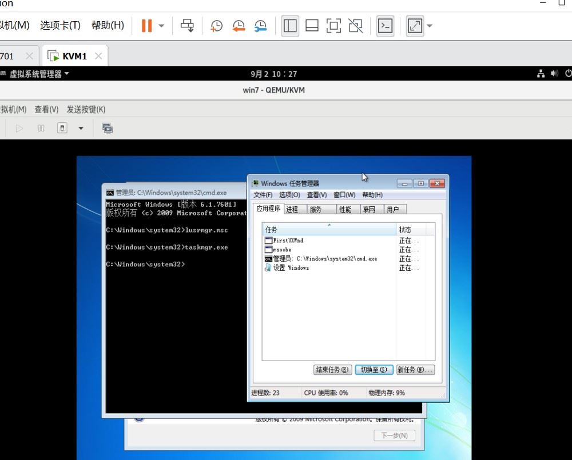Image resolution: width=572 pixels, height=460 pixels.
Task: Expand the stretch display dropdown arrow
Action: pos(430,26)
